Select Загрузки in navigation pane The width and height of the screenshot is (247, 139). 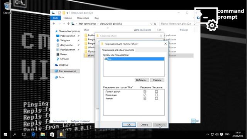tap(65, 40)
